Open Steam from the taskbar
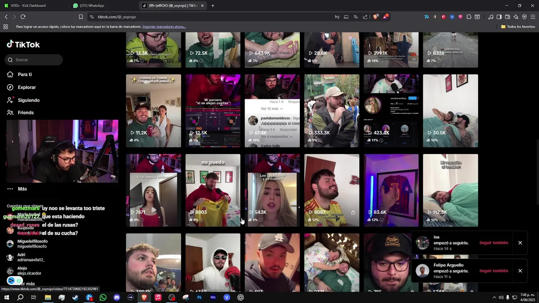Image resolution: width=539 pixels, height=303 pixels. point(75,298)
